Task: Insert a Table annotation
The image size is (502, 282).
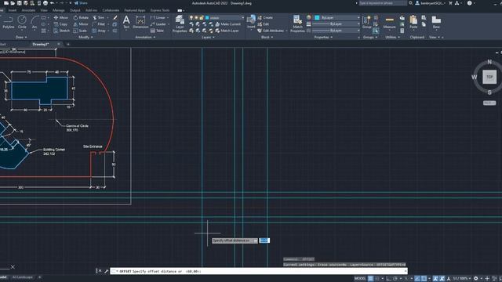Action: (x=157, y=31)
